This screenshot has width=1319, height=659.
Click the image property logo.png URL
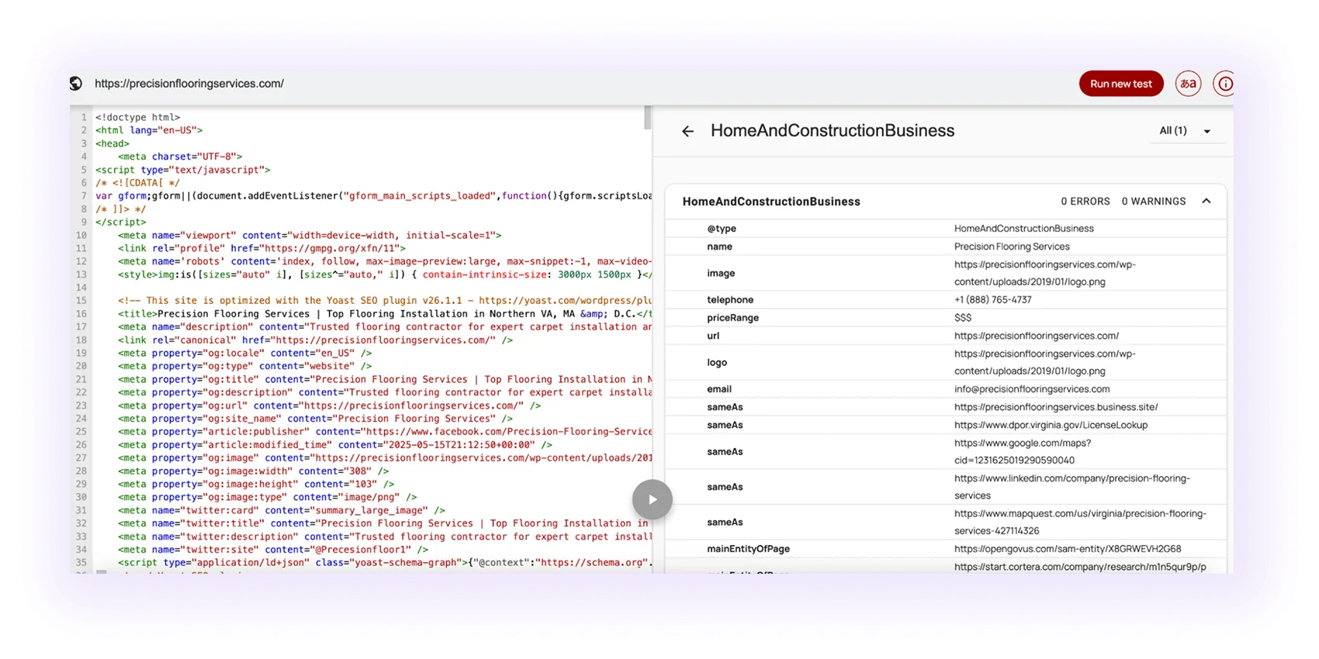coord(1045,273)
